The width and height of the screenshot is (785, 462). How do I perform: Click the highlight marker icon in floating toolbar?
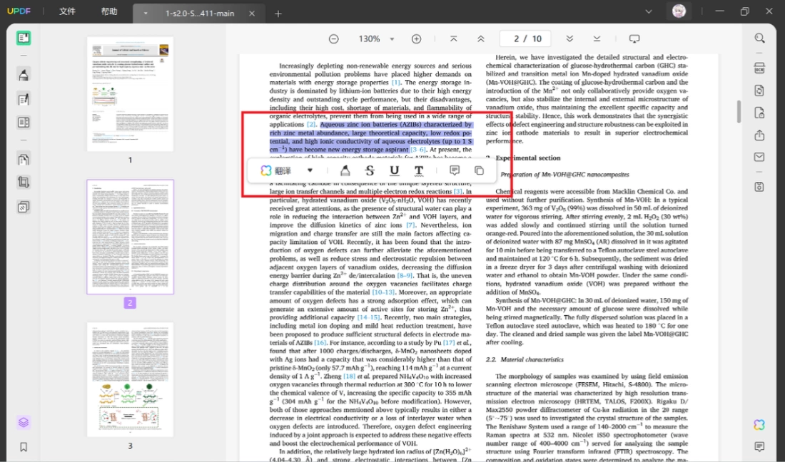point(345,170)
